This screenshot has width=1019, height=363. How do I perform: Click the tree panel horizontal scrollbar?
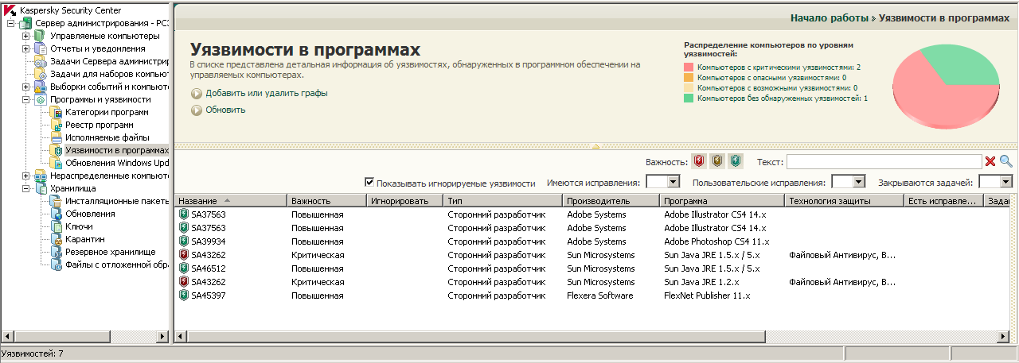coord(85,337)
